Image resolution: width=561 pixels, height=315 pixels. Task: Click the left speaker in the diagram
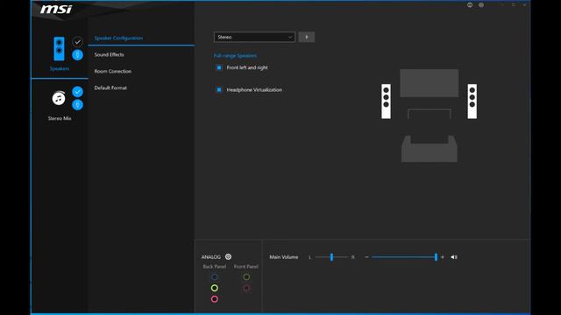(386, 101)
